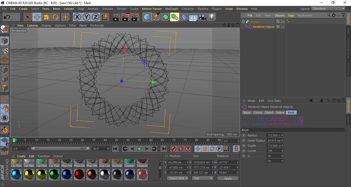Toggle Count animation keyframe circle

(x=244, y=151)
